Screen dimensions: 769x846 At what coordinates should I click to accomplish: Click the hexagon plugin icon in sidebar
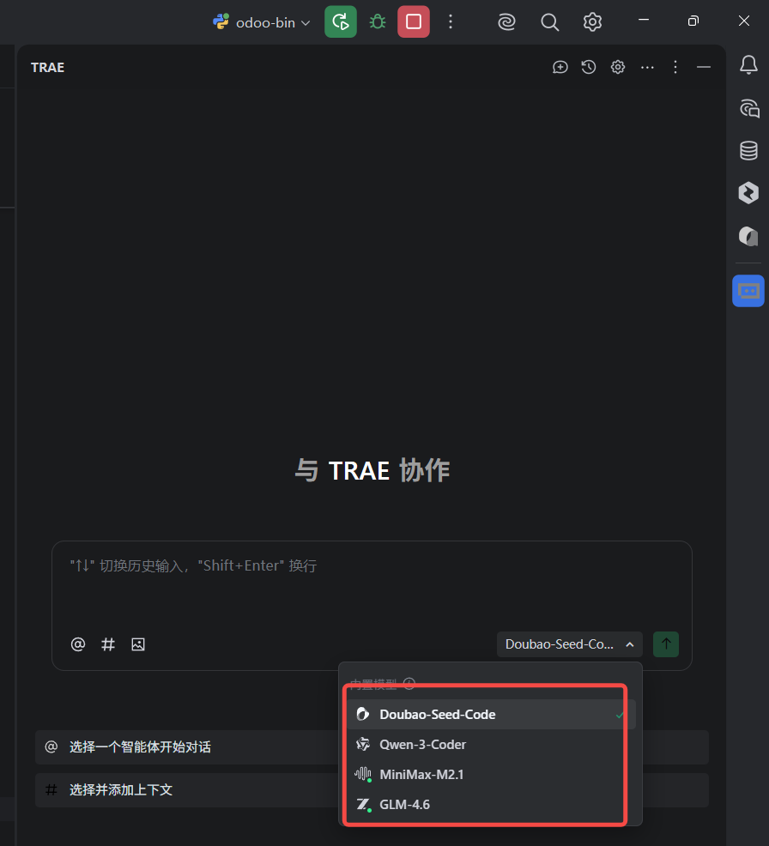[x=748, y=193]
